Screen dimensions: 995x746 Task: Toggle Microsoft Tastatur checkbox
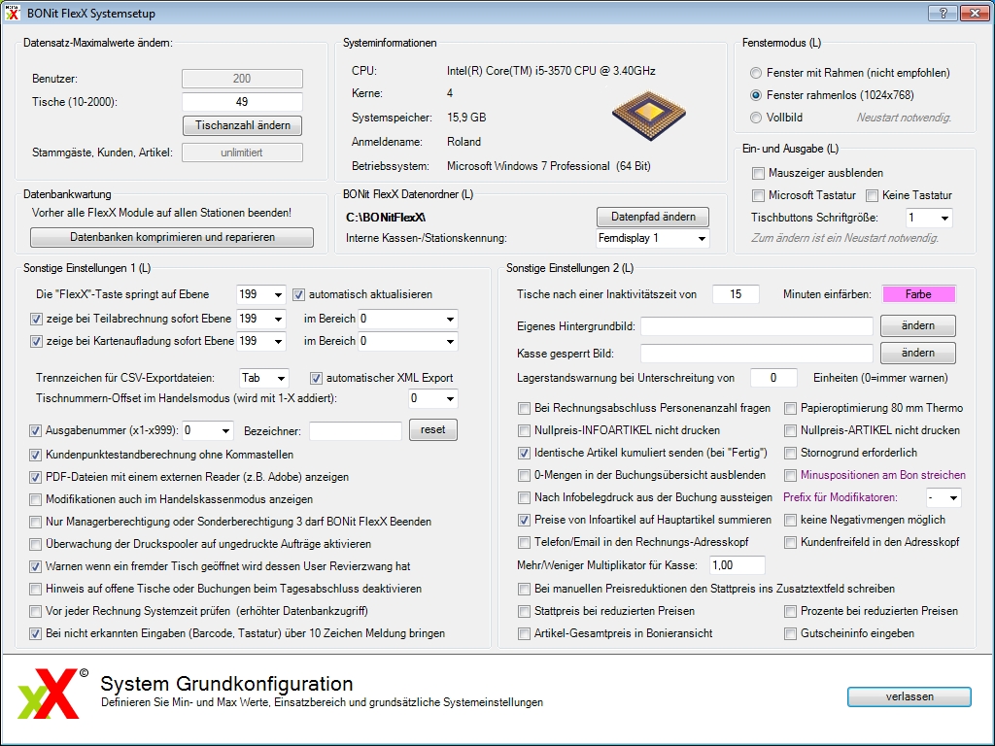click(x=758, y=195)
